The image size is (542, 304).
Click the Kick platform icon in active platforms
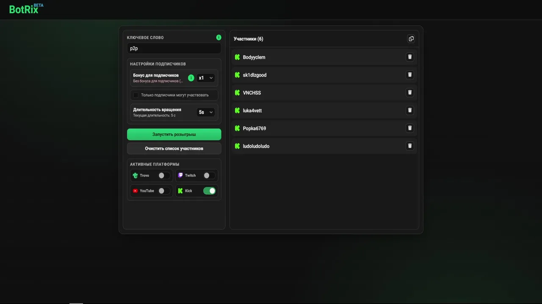180,191
